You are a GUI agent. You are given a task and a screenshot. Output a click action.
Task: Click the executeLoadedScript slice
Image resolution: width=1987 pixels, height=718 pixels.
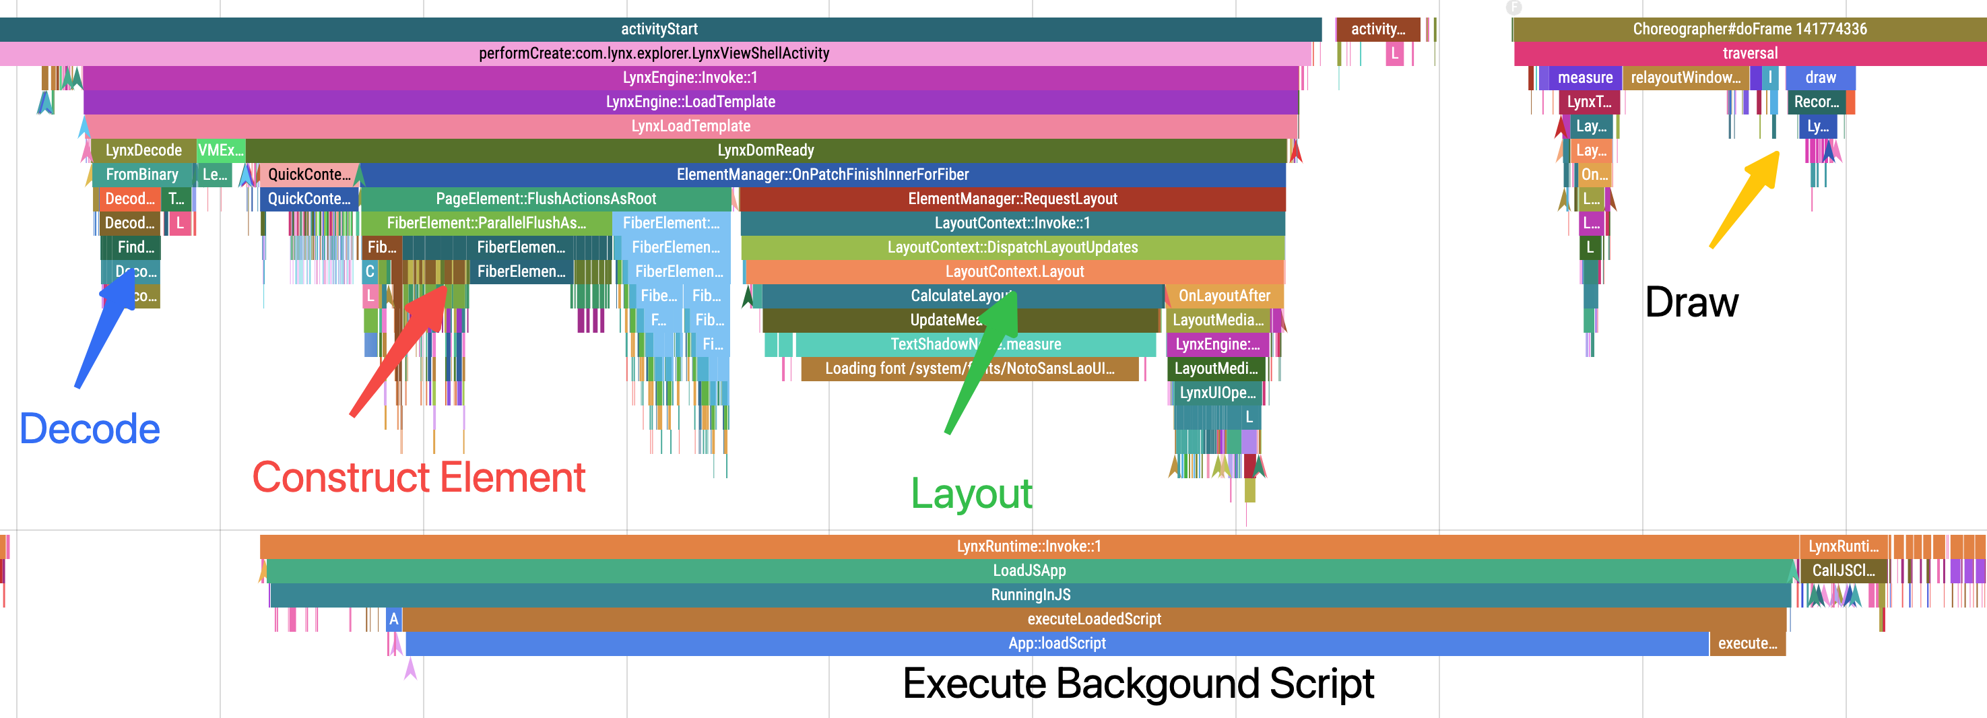tap(1094, 618)
